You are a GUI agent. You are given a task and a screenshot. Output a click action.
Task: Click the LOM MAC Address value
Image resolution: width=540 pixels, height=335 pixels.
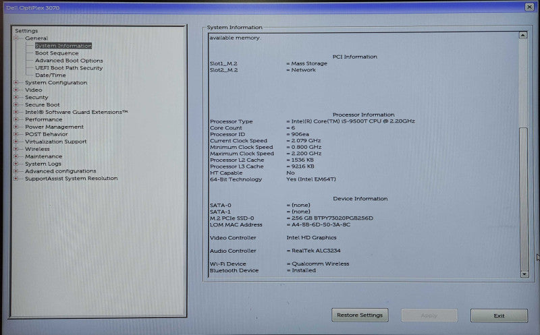tap(321, 224)
